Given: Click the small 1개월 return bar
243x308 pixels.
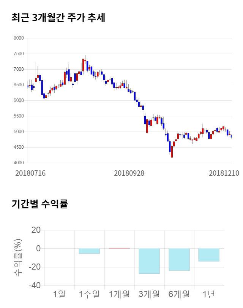Looking at the screenshot, I should (x=119, y=248).
